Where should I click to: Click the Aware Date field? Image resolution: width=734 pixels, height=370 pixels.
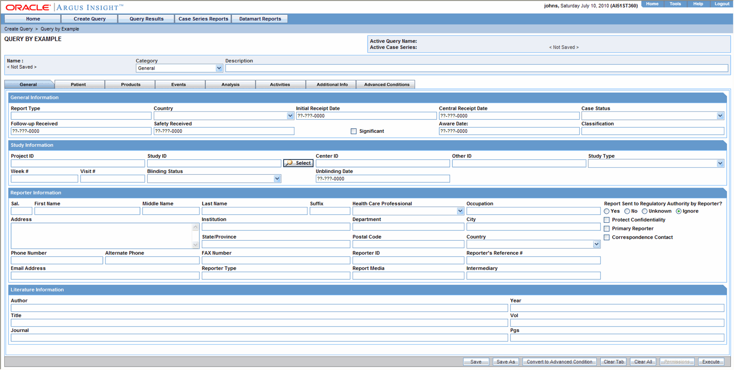coord(509,131)
